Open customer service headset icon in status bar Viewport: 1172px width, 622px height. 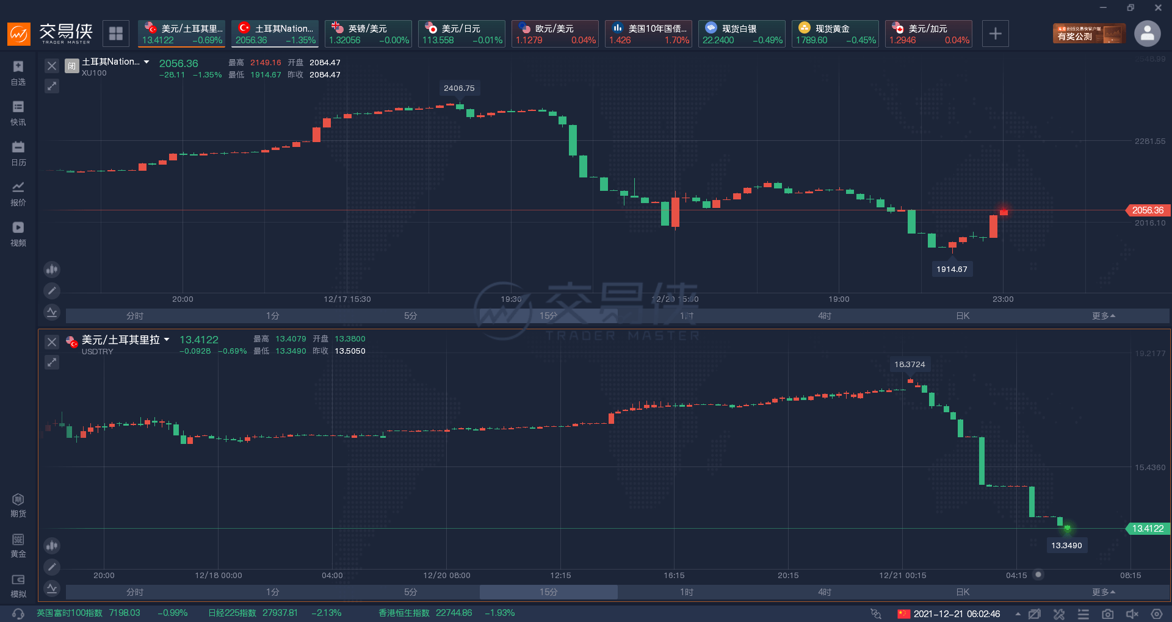pos(18,613)
